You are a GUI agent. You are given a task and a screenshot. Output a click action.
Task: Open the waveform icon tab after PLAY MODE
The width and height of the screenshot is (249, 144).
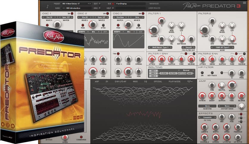pyautogui.click(x=190, y=81)
